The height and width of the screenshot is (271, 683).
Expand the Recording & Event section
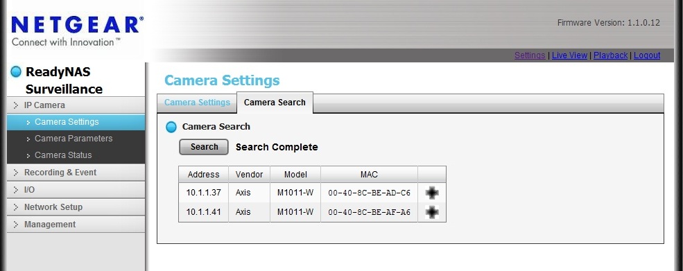coord(76,173)
